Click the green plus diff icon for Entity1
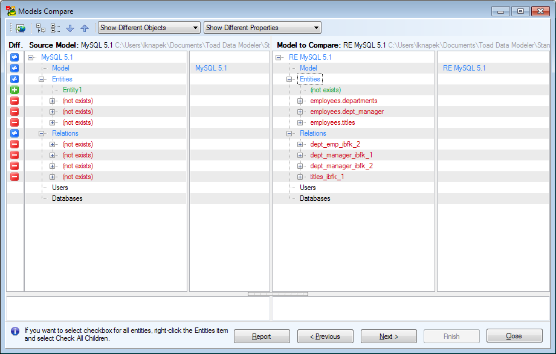This screenshot has height=354, width=556. 15,90
